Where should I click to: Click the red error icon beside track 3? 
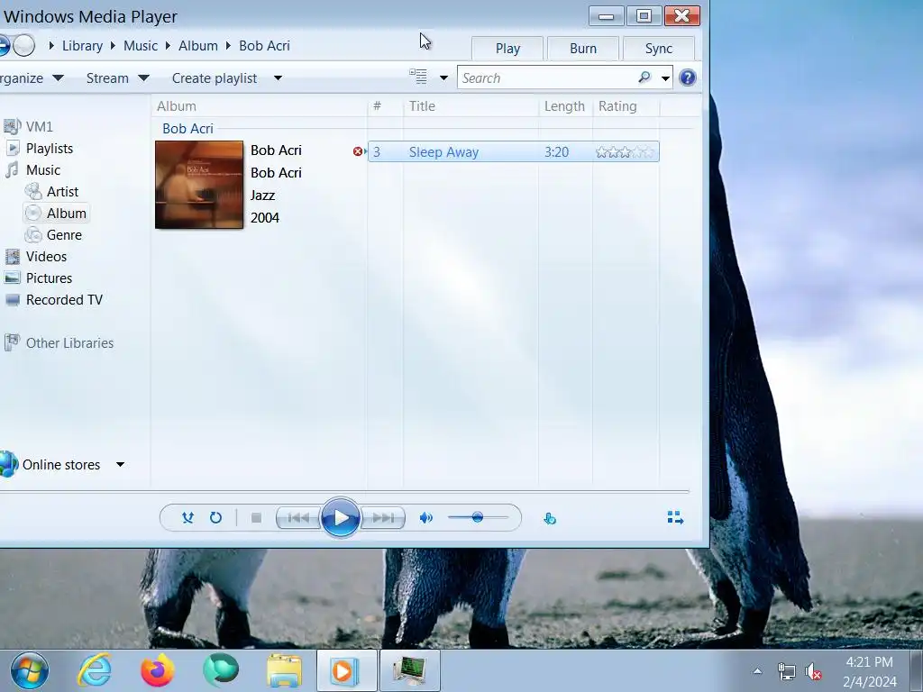click(357, 151)
